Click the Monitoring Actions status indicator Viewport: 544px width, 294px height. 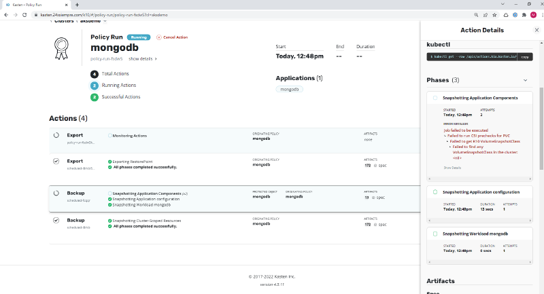109,136
